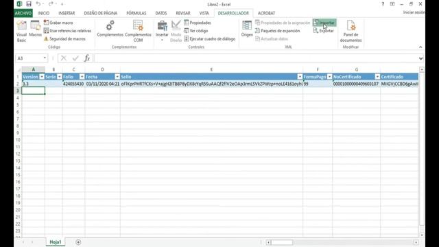
Task: Switch to the FÓRMULAS tab
Action: [x=137, y=13]
